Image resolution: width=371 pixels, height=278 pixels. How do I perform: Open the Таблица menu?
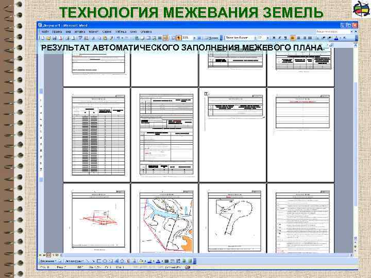point(121,32)
